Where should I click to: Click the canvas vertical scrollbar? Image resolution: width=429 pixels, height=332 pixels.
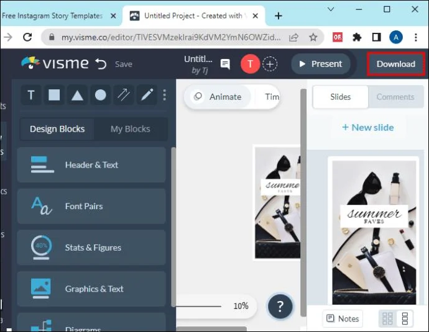tap(303, 202)
